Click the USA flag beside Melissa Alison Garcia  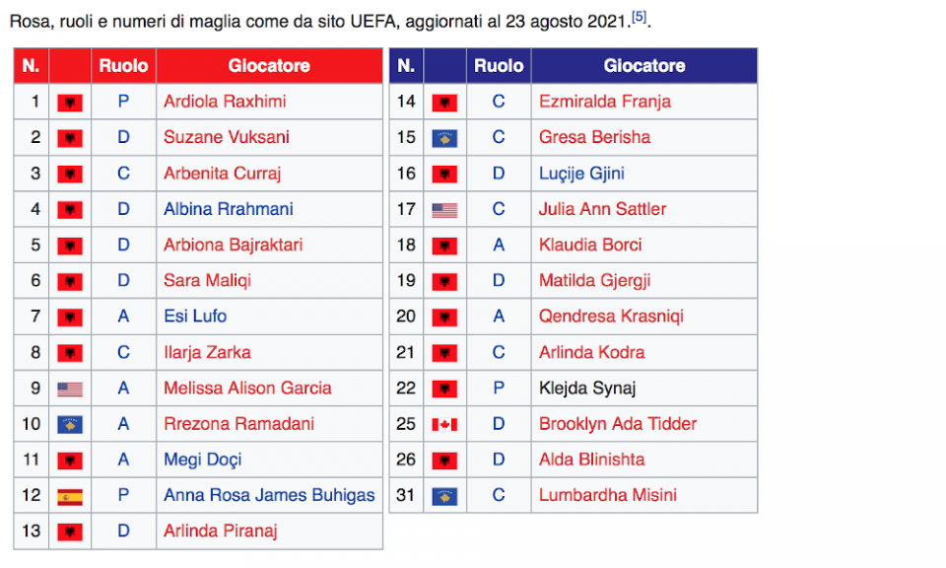[70, 390]
